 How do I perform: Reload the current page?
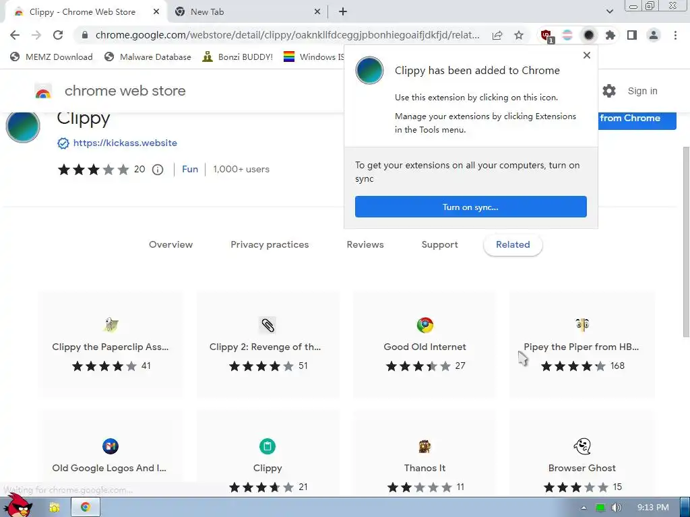coord(58,35)
